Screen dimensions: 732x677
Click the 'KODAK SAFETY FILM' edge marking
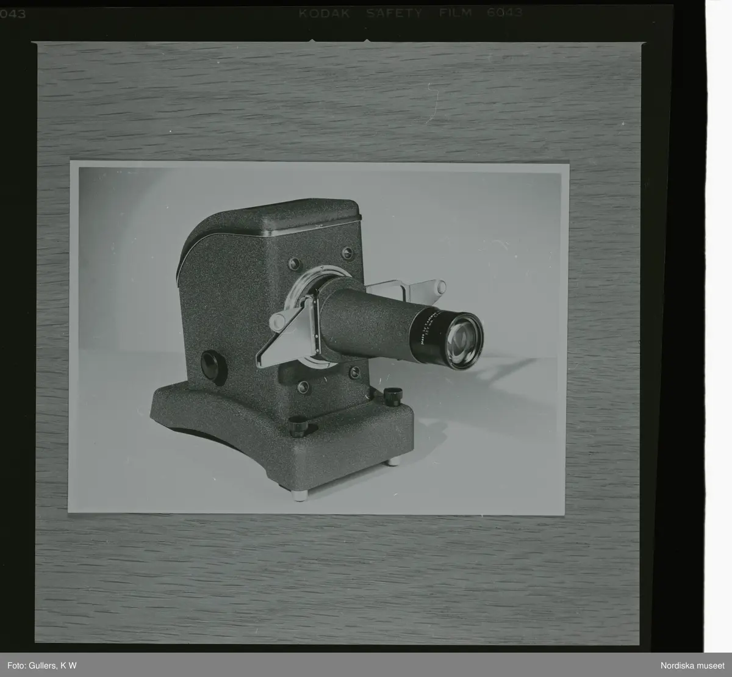pyautogui.click(x=390, y=12)
